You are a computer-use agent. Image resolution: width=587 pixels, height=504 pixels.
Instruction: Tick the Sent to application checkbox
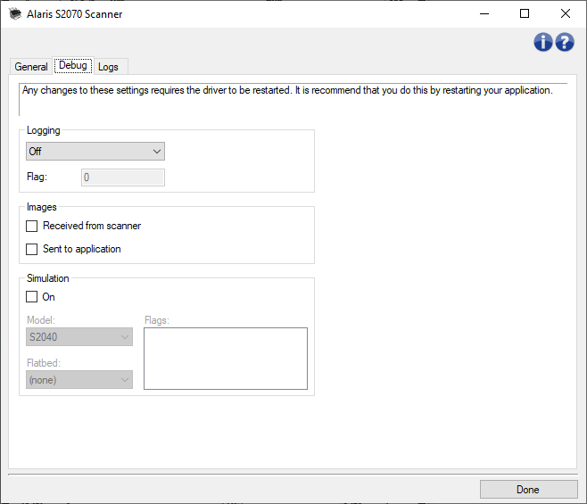32,250
